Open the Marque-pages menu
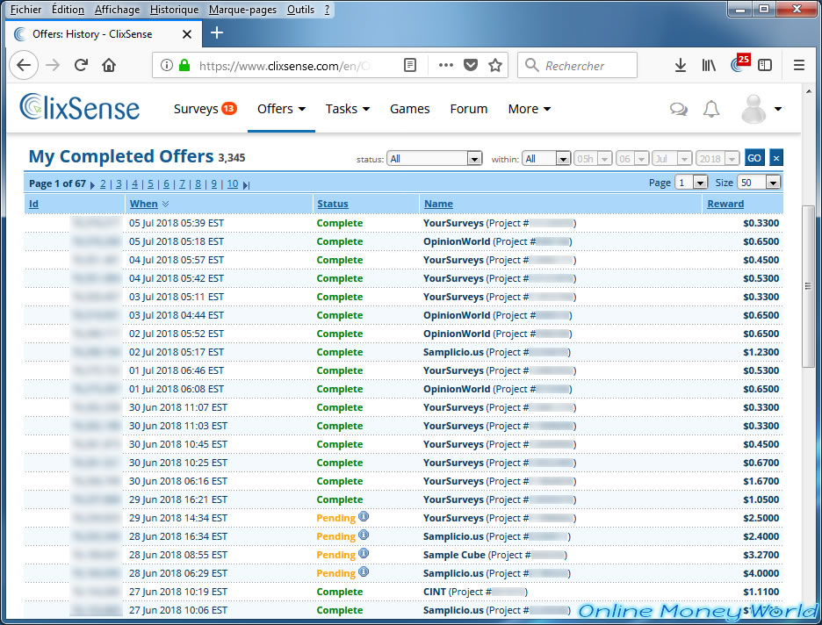This screenshot has height=625, width=822. tap(242, 10)
